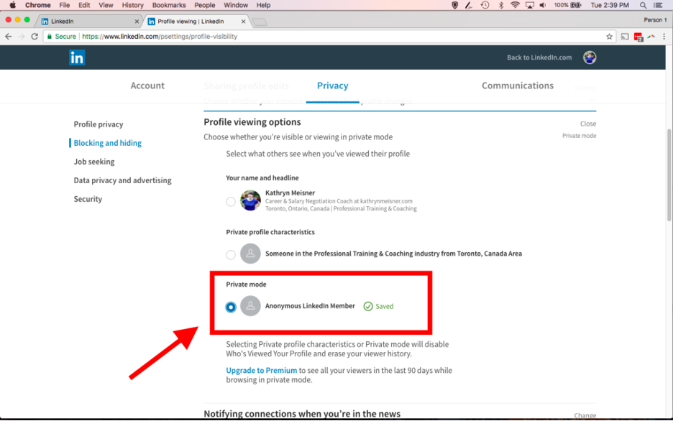Switch to the Communications settings tab

point(518,85)
